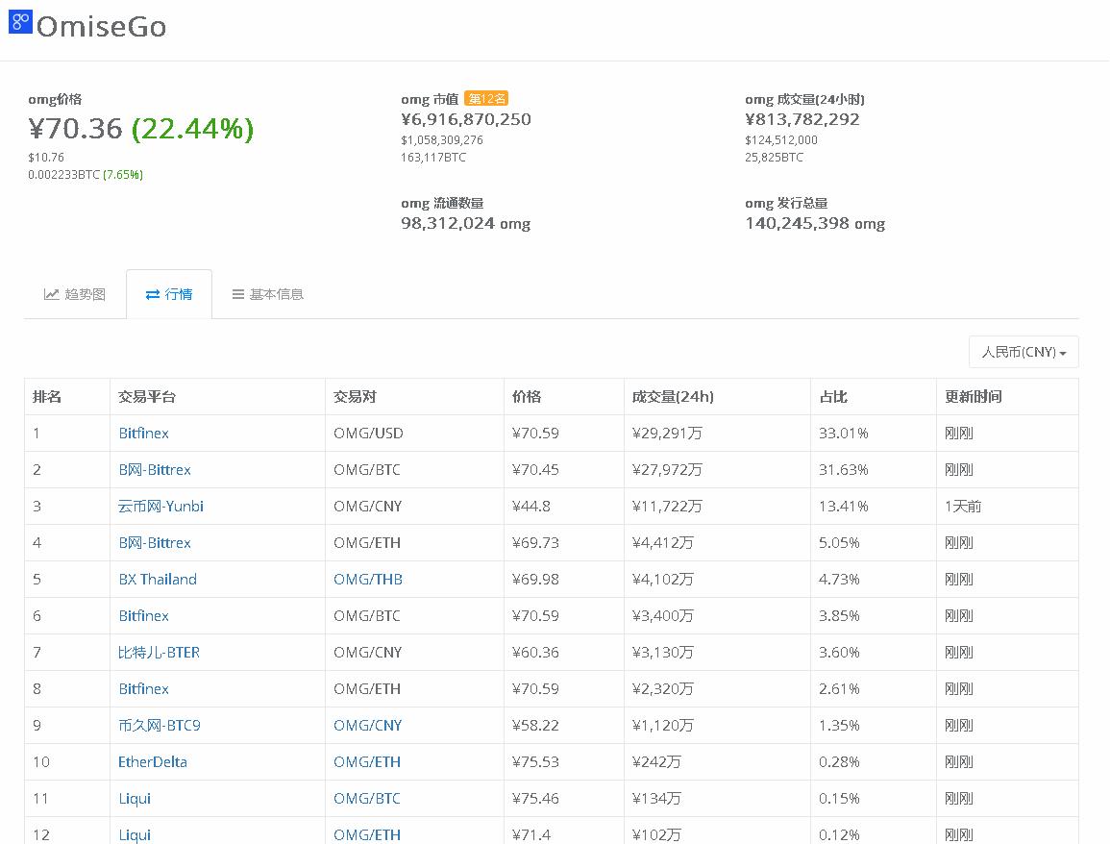Viewport: 1110px width, 844px height.
Task: Click the OMG/THB trading pair link
Action: point(368,580)
